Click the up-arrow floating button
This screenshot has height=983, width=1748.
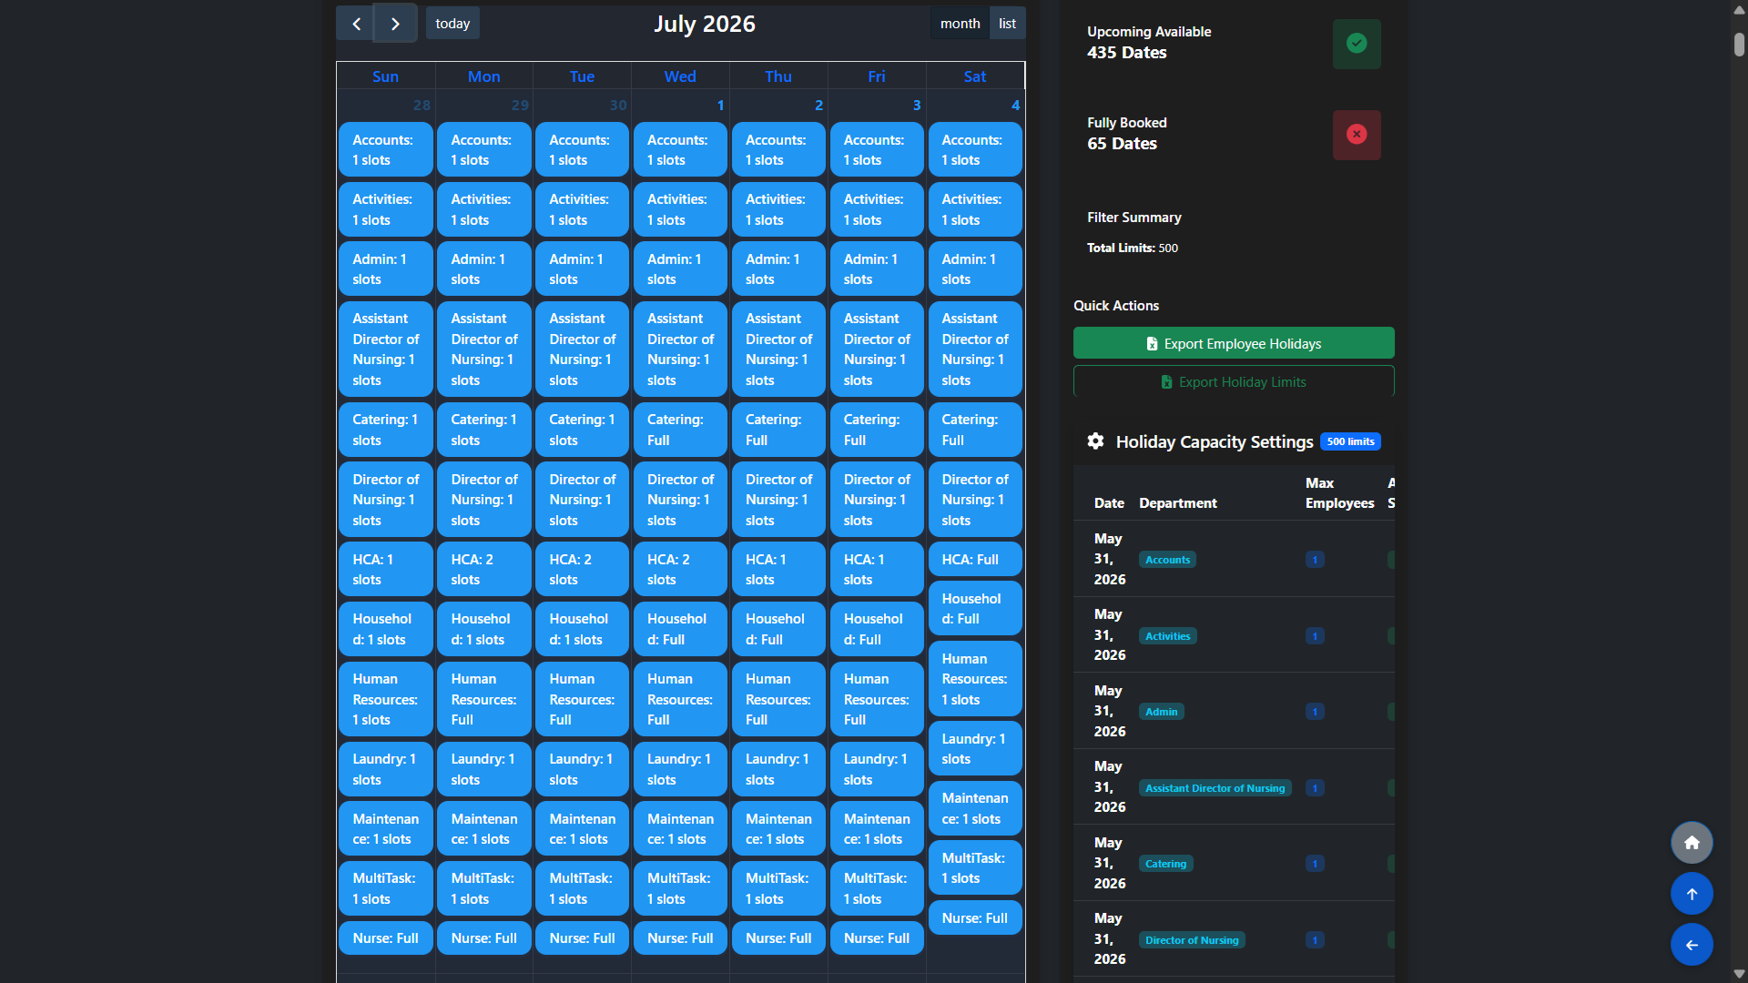(1692, 894)
